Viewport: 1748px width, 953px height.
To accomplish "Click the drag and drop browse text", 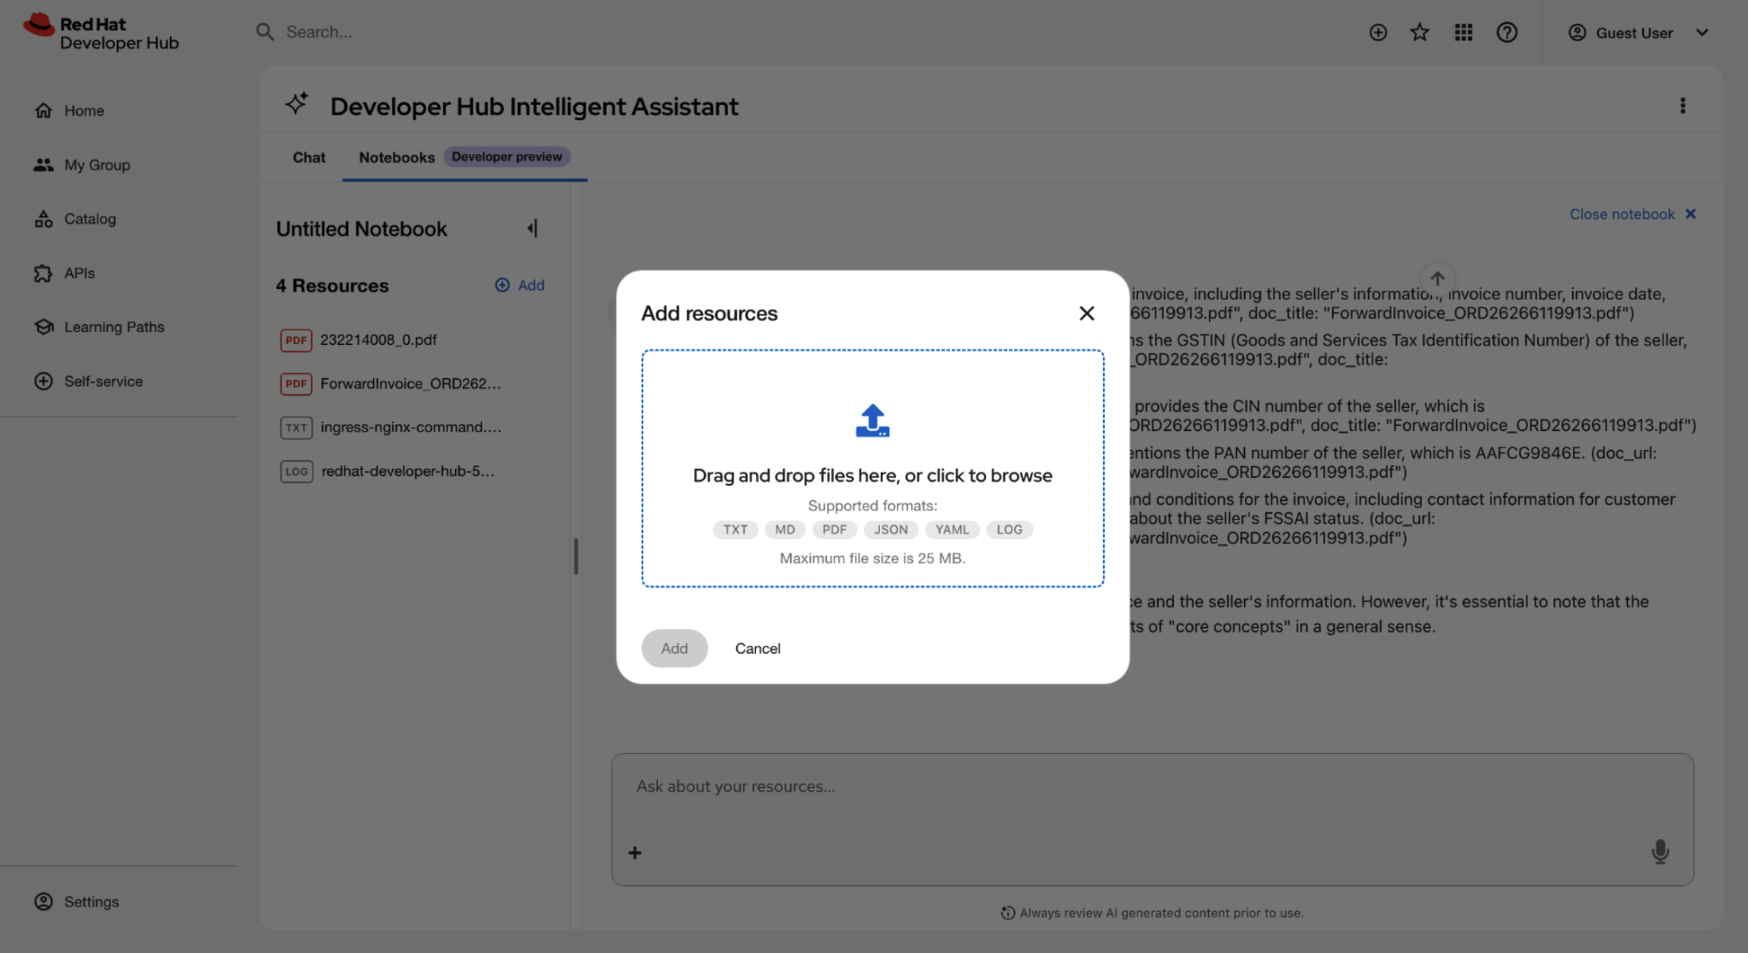I will tap(872, 475).
